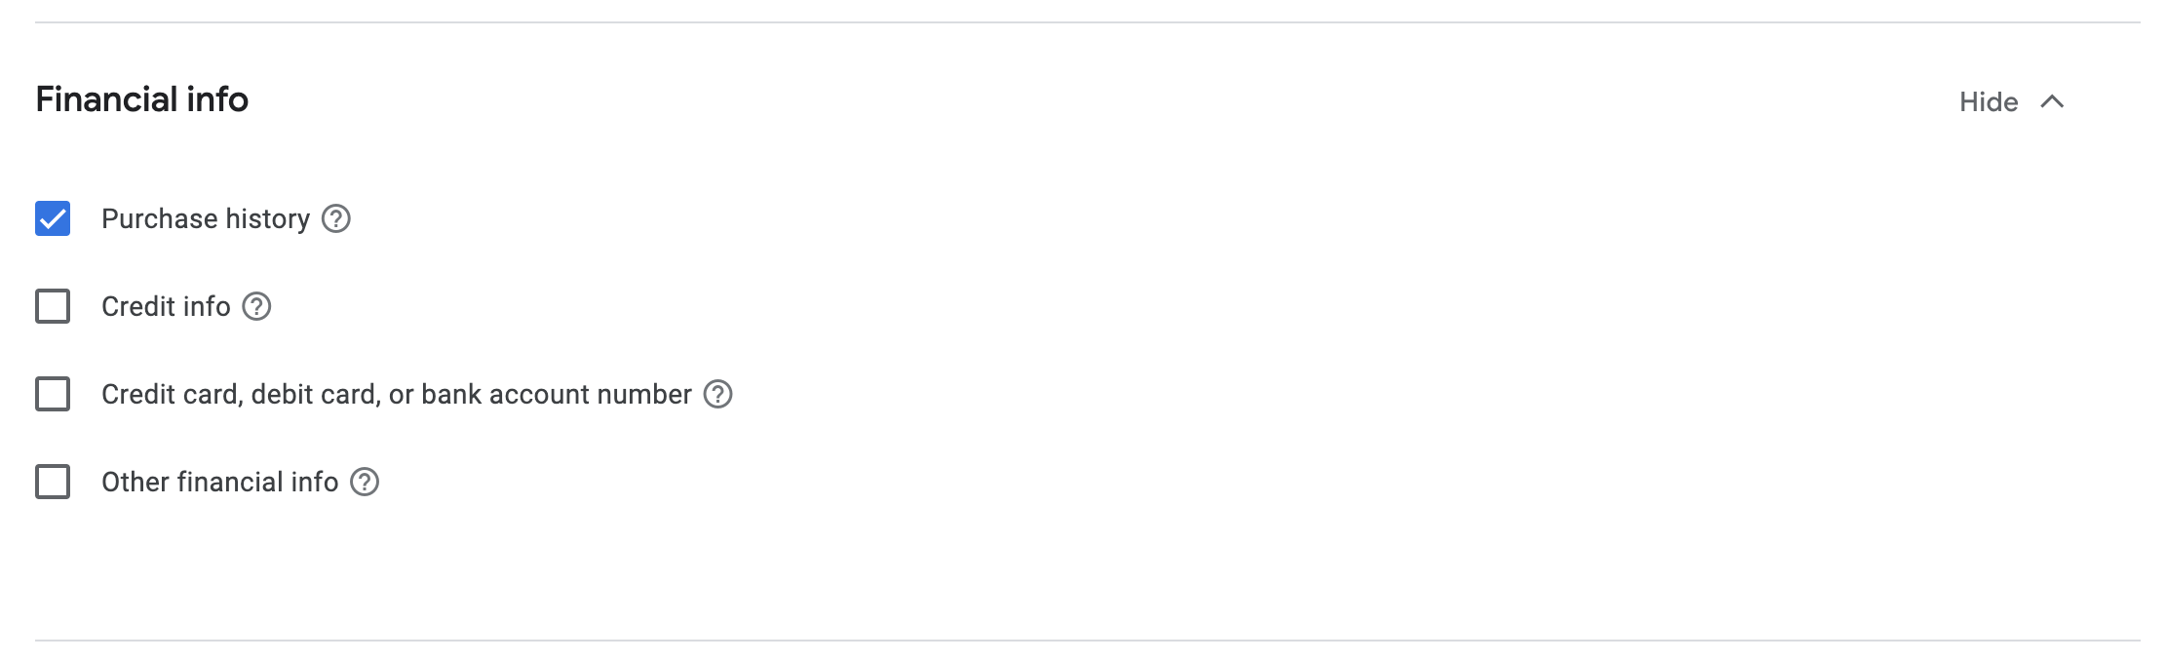Click 'Credit card' words in third option
Image resolution: width=2166 pixels, height=661 pixels.
170,394
